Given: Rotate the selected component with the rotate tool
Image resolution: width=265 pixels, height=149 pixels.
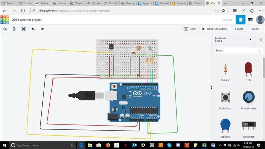Looking at the screenshot, I should click(5, 29).
